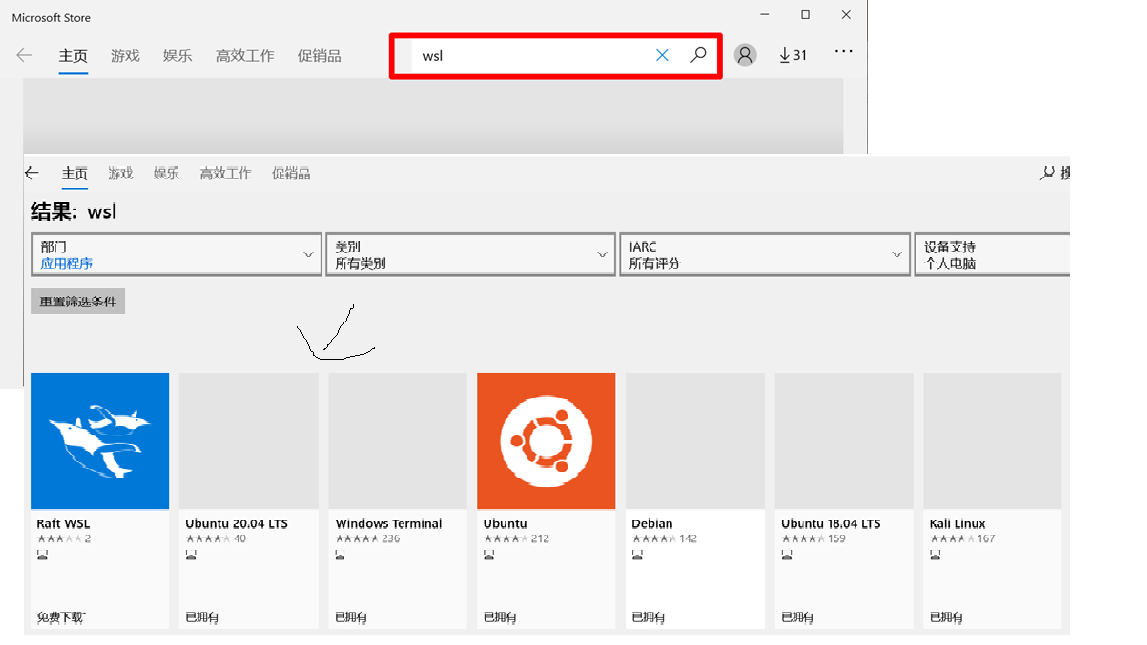Open the Ubuntu 18.04 LTS title
The image size is (1147, 645).
click(831, 524)
